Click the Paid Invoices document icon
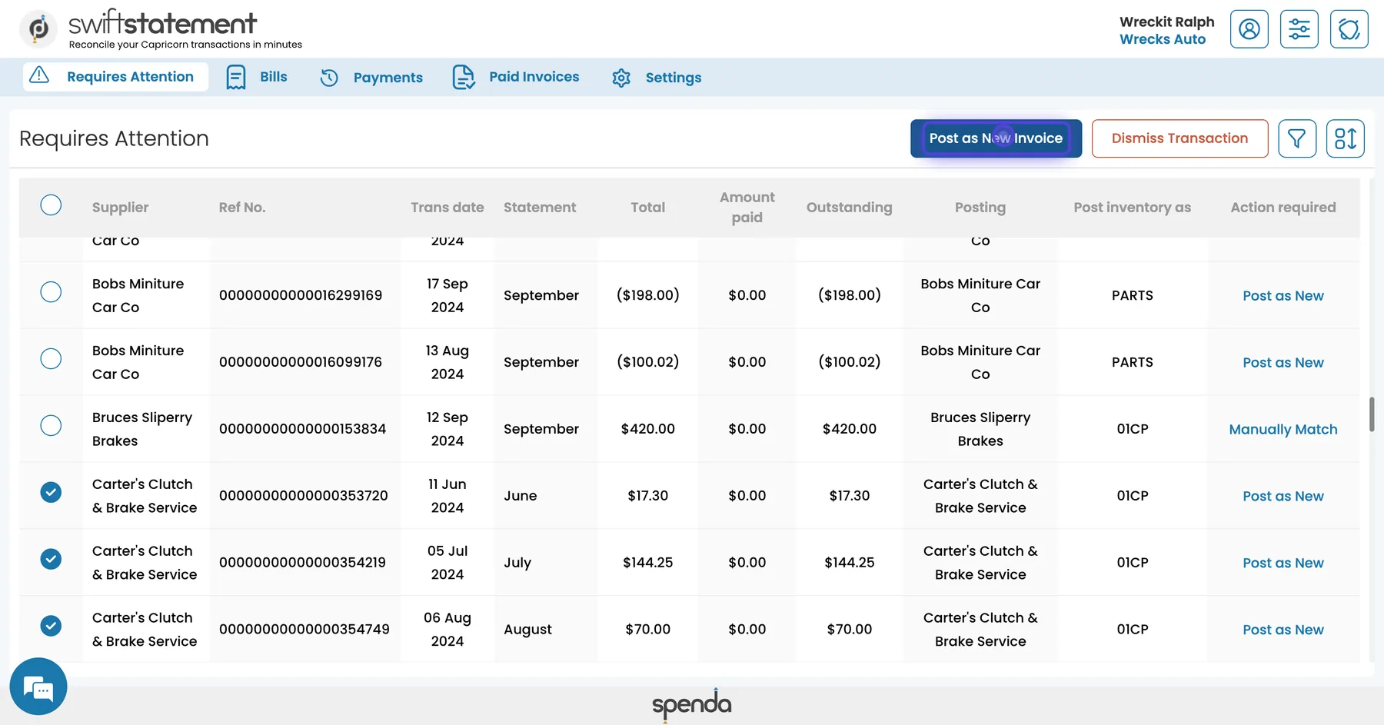1384x725 pixels. tap(464, 77)
